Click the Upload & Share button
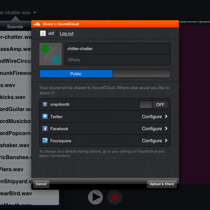 click(x=162, y=184)
